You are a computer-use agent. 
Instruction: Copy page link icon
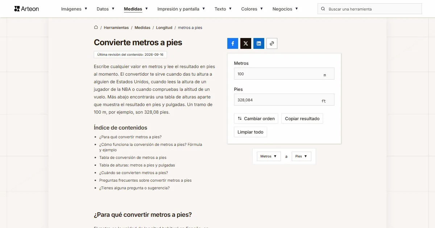tap(272, 43)
